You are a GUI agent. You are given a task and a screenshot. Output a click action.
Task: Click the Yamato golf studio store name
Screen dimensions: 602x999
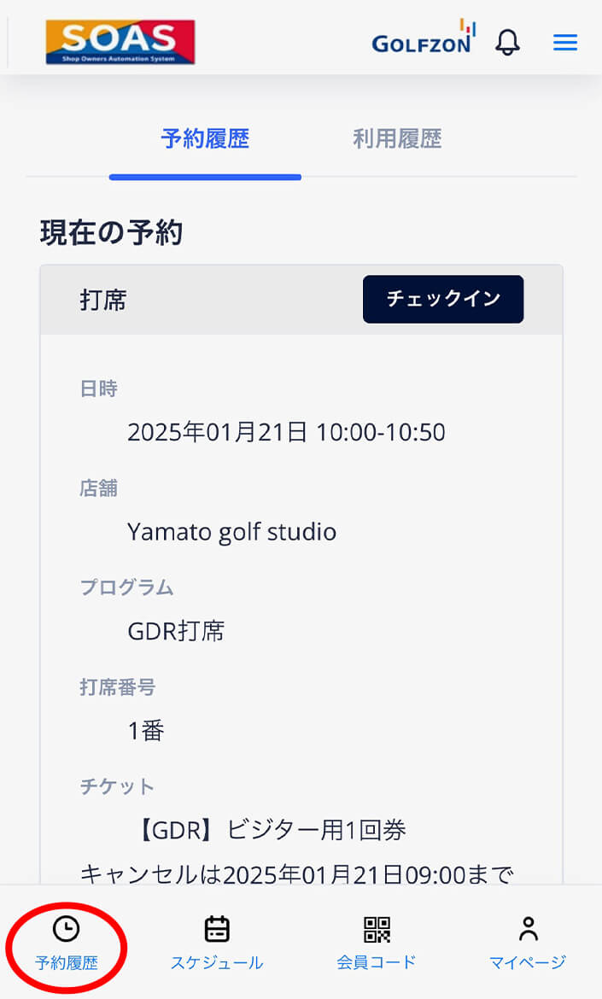point(232,532)
